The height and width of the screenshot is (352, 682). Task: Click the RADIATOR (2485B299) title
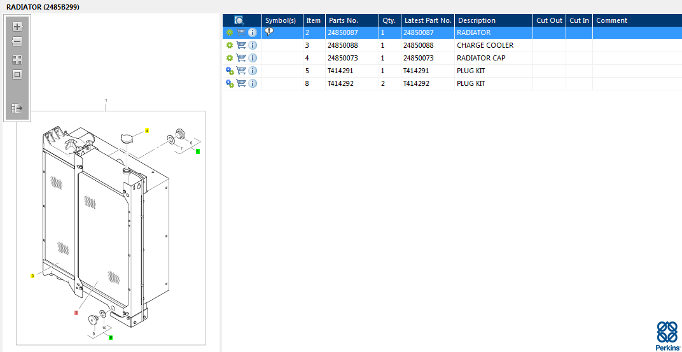43,7
